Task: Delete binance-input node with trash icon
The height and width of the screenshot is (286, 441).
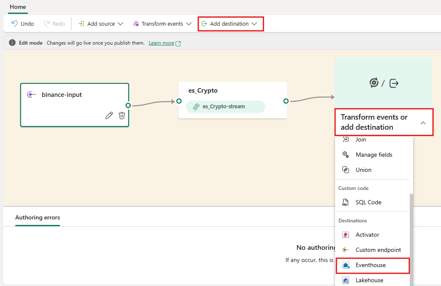Action: (122, 115)
